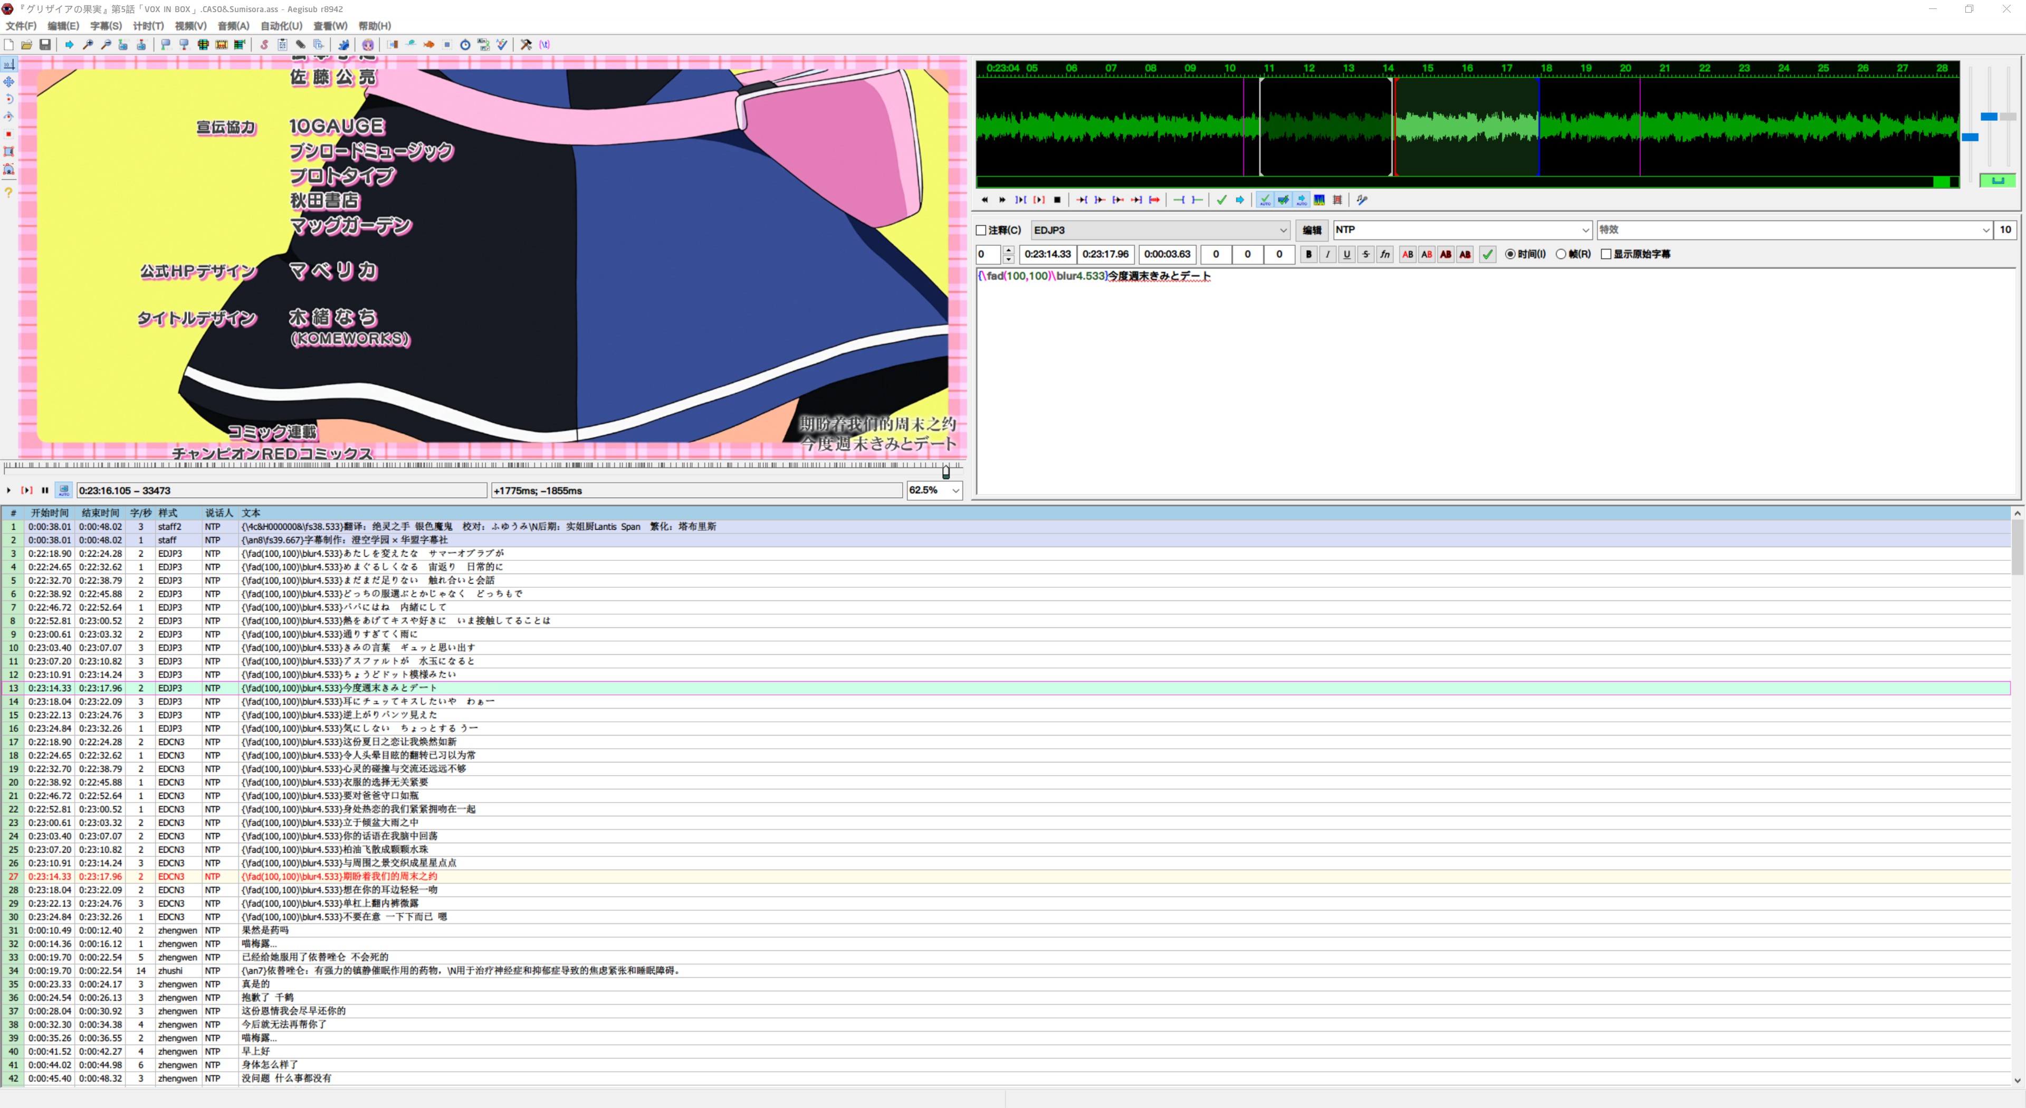Viewport: 2026px width, 1108px height.
Task: Select the drag subtitles visual tool
Action: coord(8,82)
